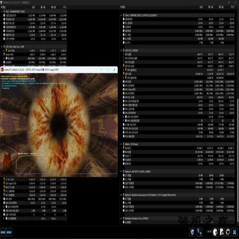Open sensor settings gear icon
This screenshot has width=239, height=239.
point(228,232)
